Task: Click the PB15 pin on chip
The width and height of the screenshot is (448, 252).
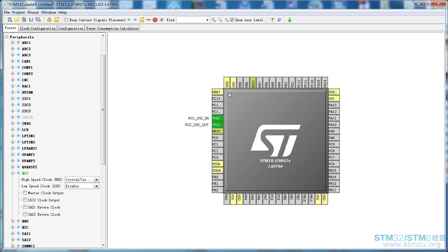Action: (334, 170)
